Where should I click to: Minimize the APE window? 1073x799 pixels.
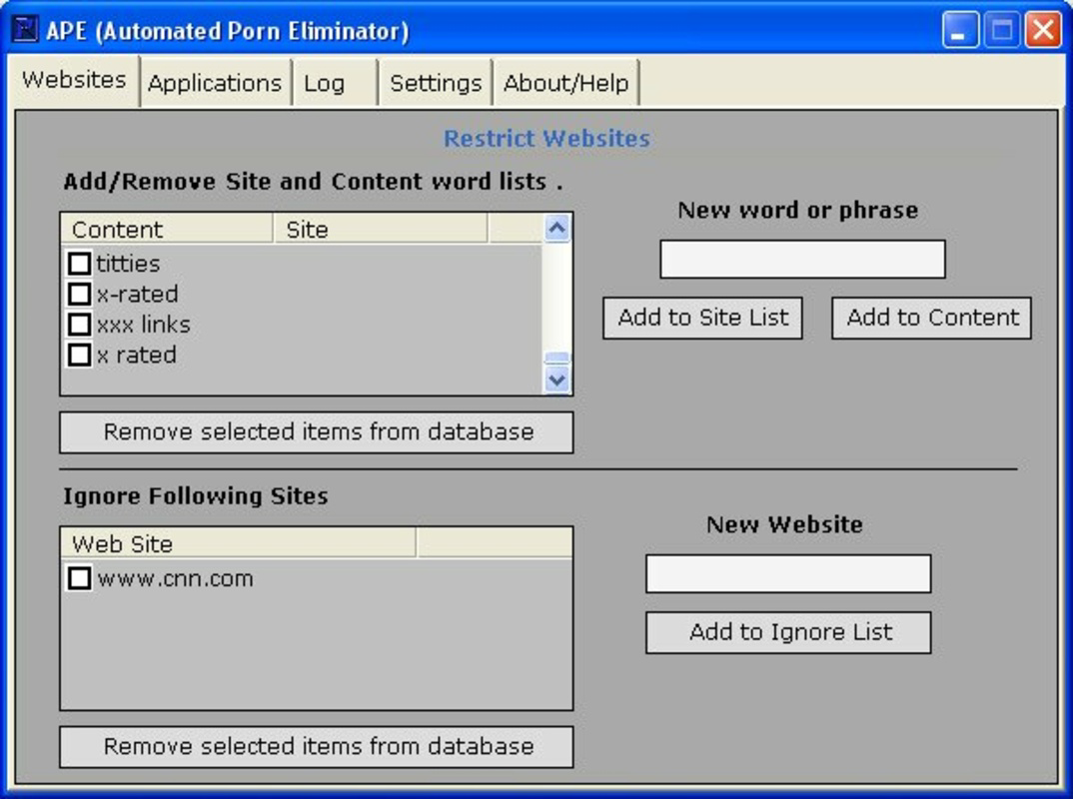(960, 30)
